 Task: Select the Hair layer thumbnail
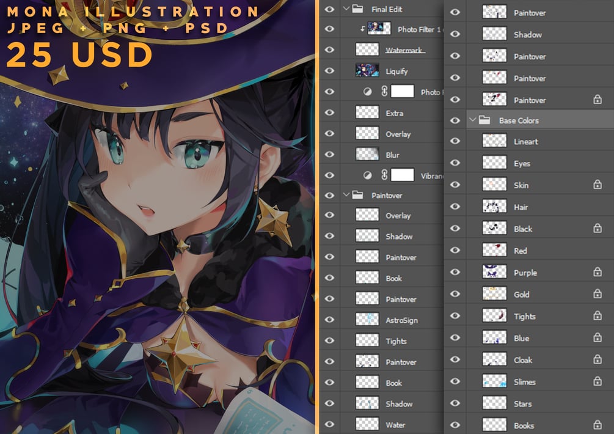[x=494, y=207]
